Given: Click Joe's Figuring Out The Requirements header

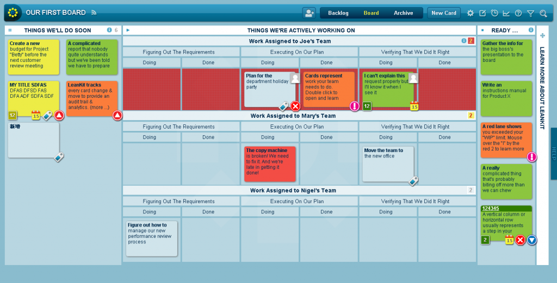Looking at the screenshot, I should 181,52.
